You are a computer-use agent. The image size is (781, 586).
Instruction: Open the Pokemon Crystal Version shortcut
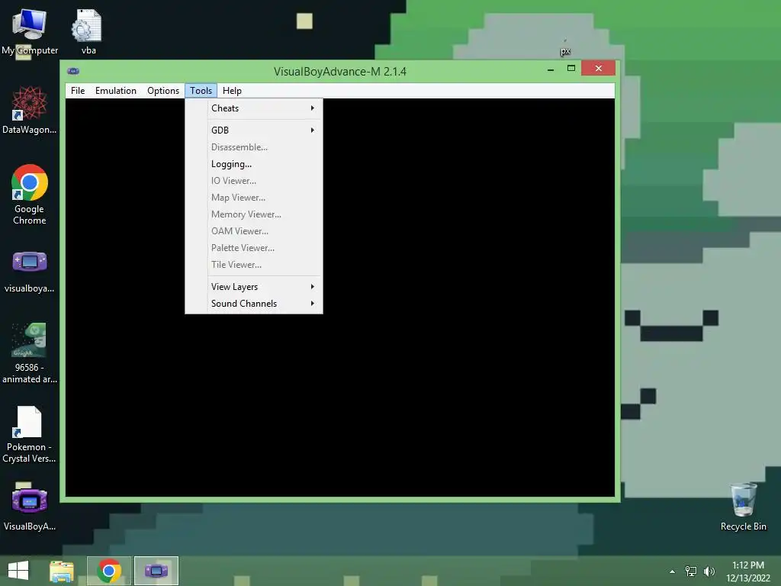(x=30, y=433)
